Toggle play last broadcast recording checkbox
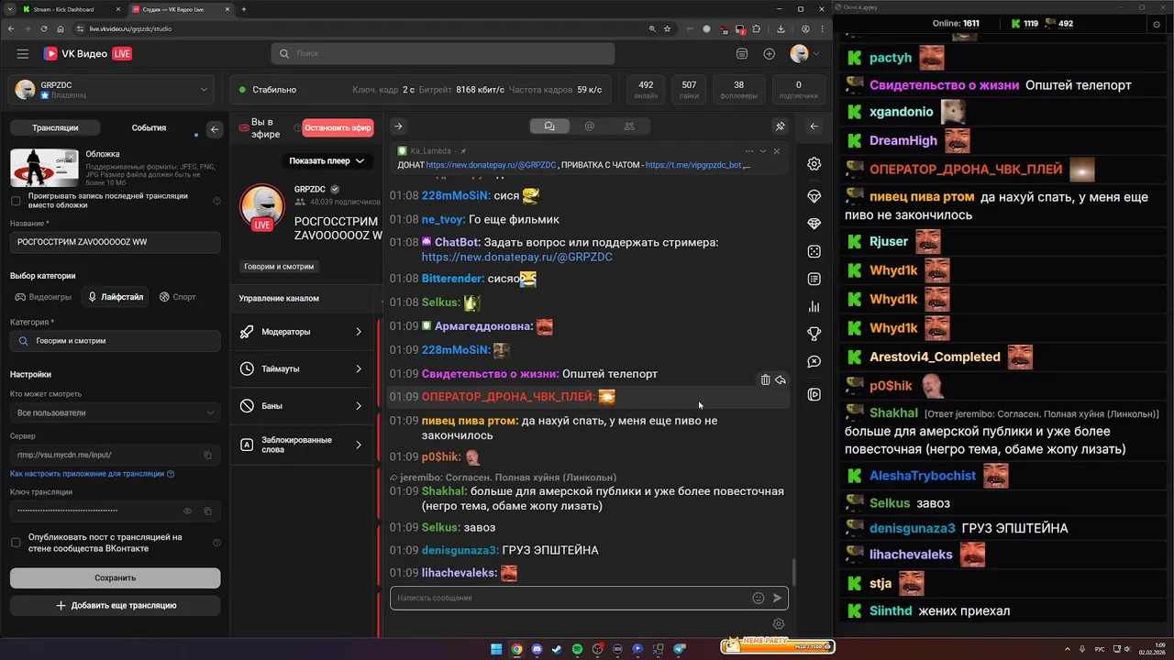Viewport: 1174px width, 660px height. pos(16,201)
